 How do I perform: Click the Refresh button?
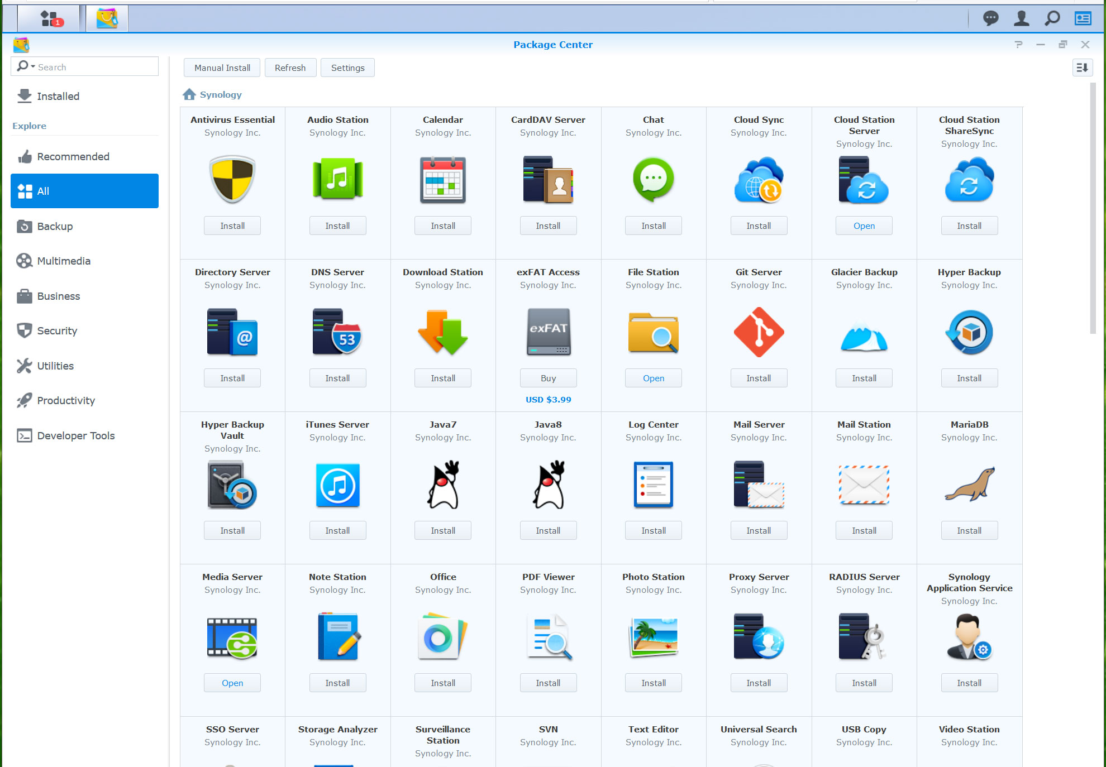(x=290, y=68)
